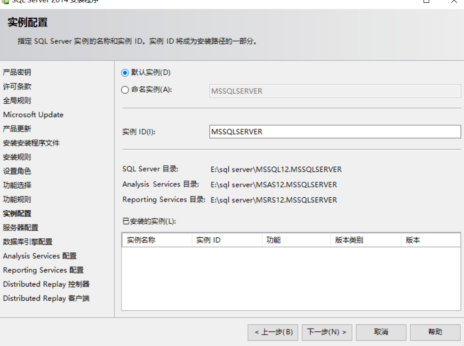Sort by 实例名称 column header
The width and height of the screenshot is (464, 346).
coord(157,240)
